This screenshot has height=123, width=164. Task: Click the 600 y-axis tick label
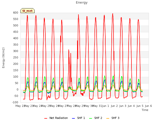tap(16, 13)
